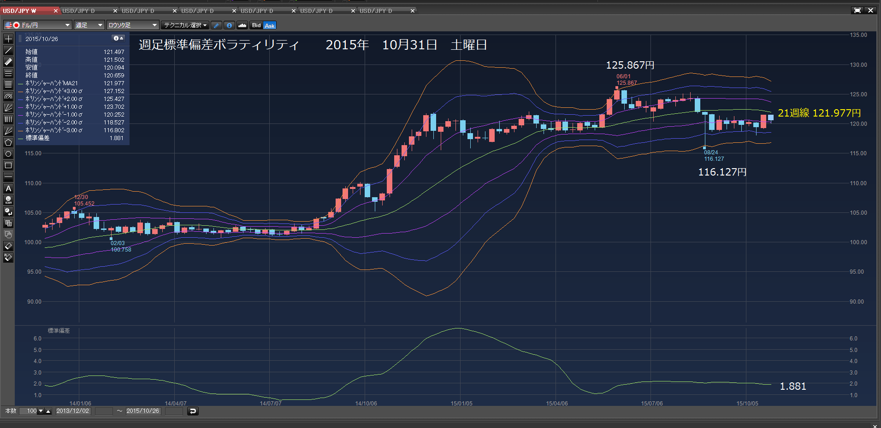
Task: Click the reset range return button
Action: point(193,411)
